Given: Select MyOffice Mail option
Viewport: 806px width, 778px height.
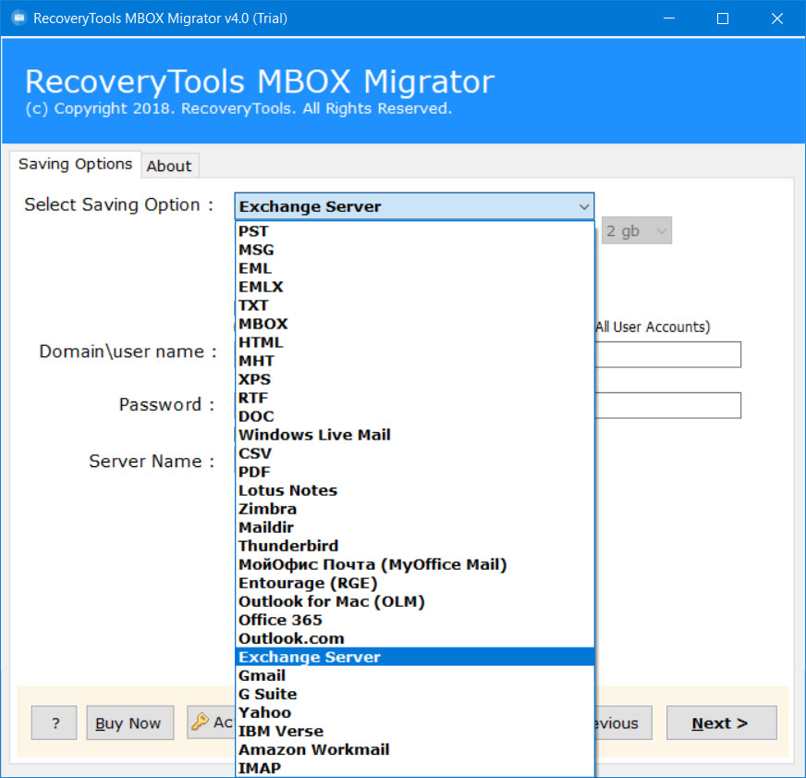Looking at the screenshot, I should click(x=414, y=565).
